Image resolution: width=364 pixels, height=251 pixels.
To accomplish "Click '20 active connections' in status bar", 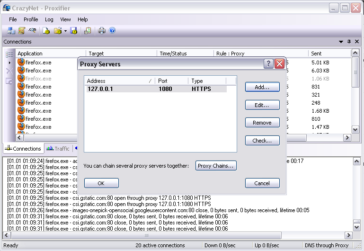I will pyautogui.click(x=160, y=245).
